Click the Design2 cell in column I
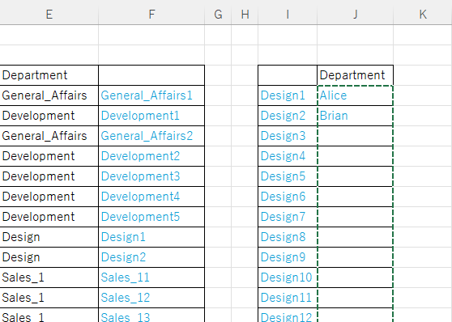 pos(288,116)
